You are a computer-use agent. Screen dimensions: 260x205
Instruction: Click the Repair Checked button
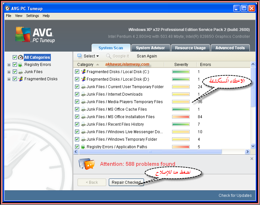click(x=126, y=182)
